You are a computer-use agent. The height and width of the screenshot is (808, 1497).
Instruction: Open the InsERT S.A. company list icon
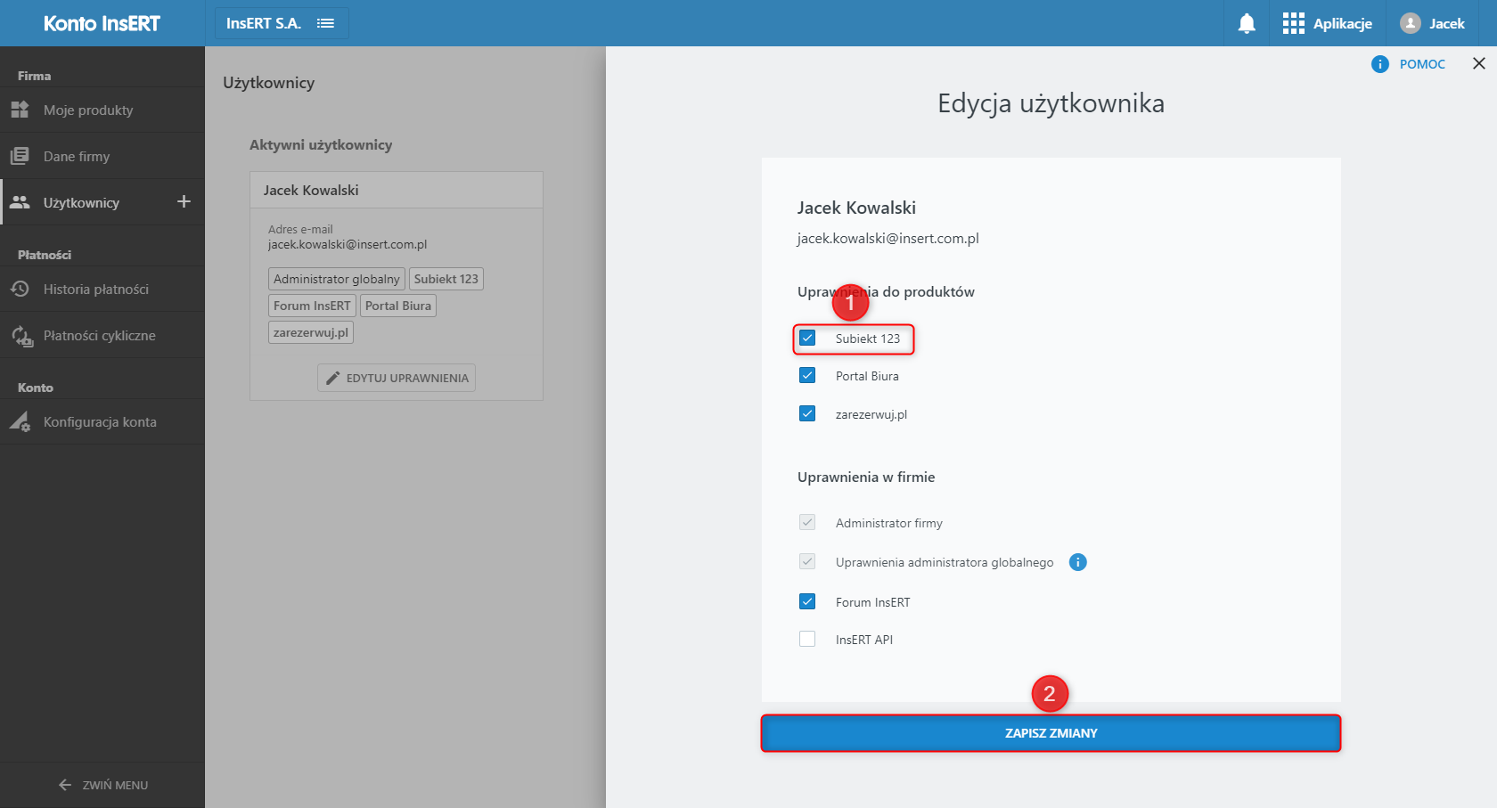pos(325,23)
